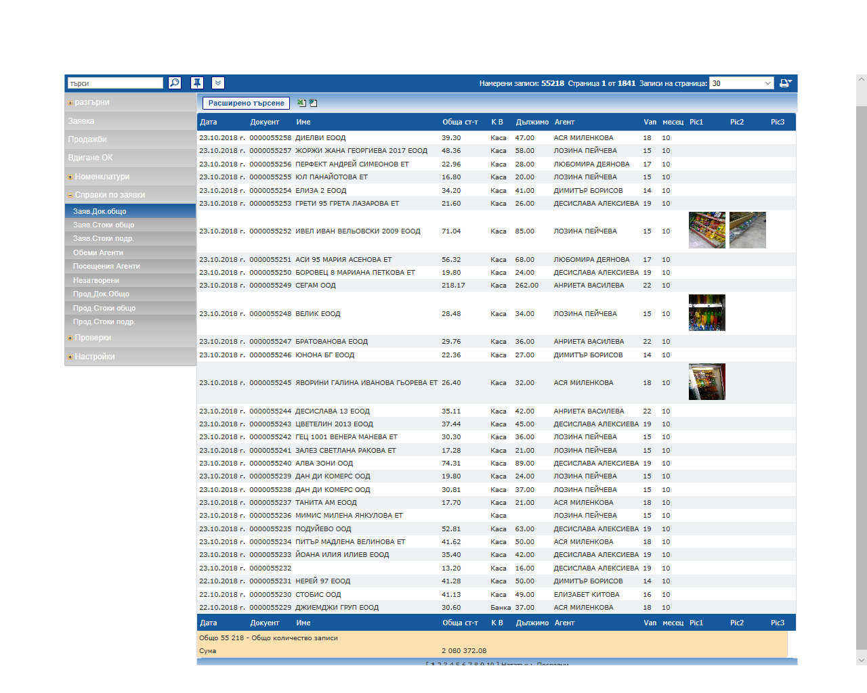
Task: Click in the търси search field
Action: [x=115, y=83]
